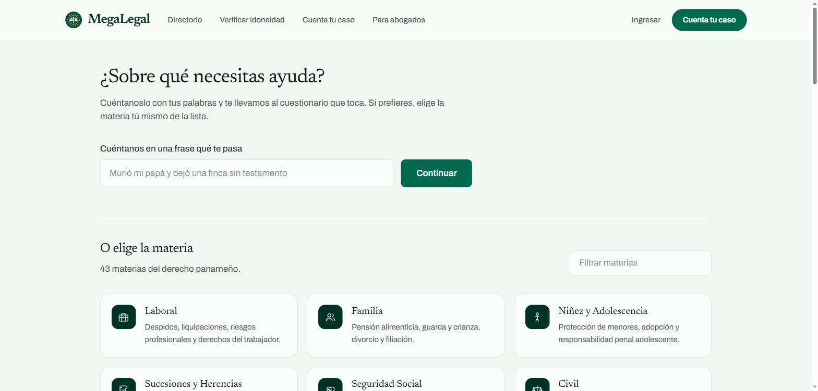Click the Familia description about pensión alimenticia
The width and height of the screenshot is (818, 391).
click(x=416, y=333)
